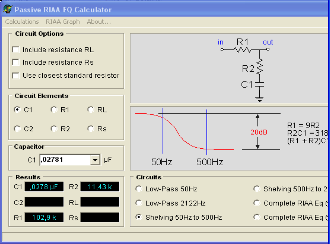This screenshot has height=244, width=330.
Task: Click the blue 'in' terminal label
Action: pos(220,42)
